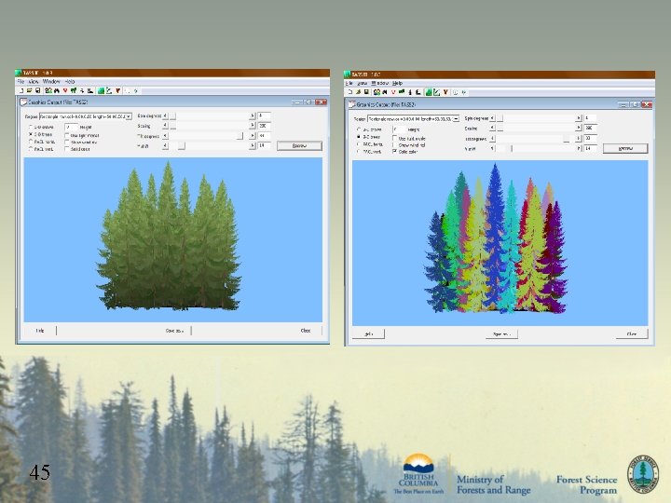Choose FnCL vert. radio in colored-trees window
The height and width of the screenshot is (503, 671).
click(x=359, y=152)
